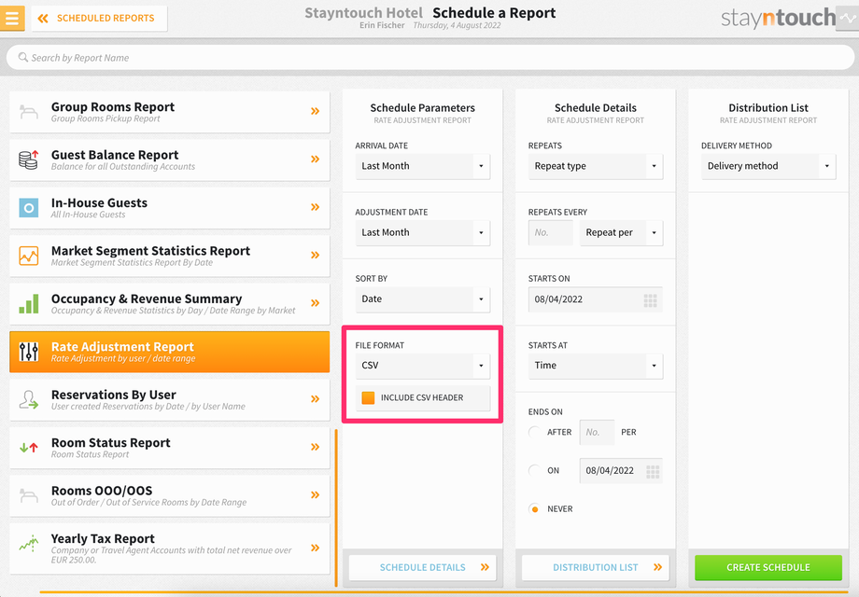Select the Group Rooms Report item
Image resolution: width=859 pixels, height=597 pixels.
(x=170, y=112)
